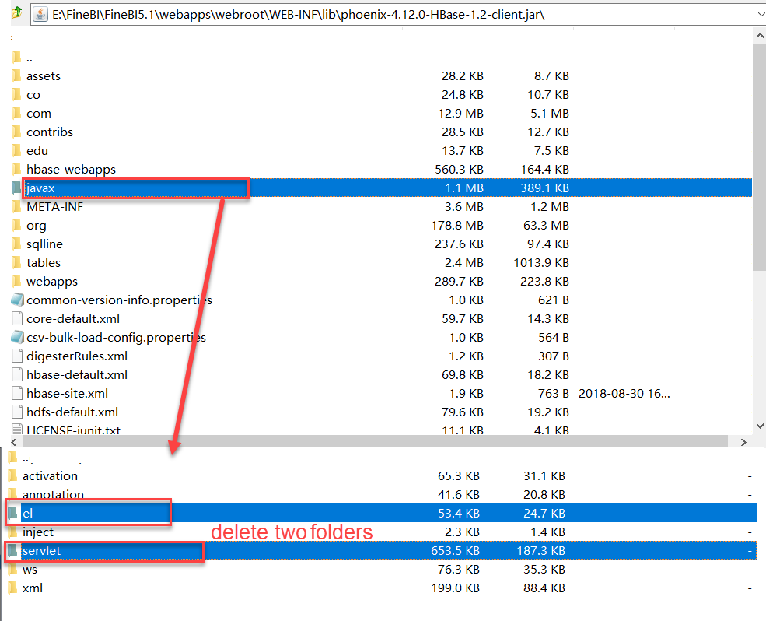Image resolution: width=766 pixels, height=621 pixels.
Task: Click the co folder icon
Action: coord(16,94)
